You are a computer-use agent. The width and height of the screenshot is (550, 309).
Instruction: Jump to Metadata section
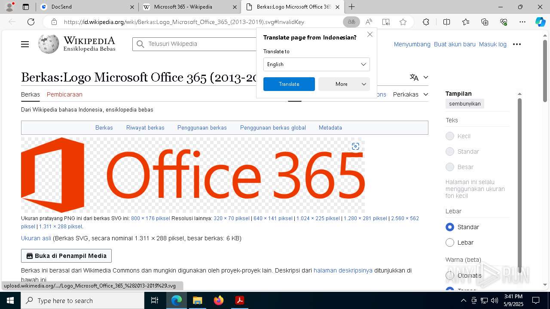330,128
